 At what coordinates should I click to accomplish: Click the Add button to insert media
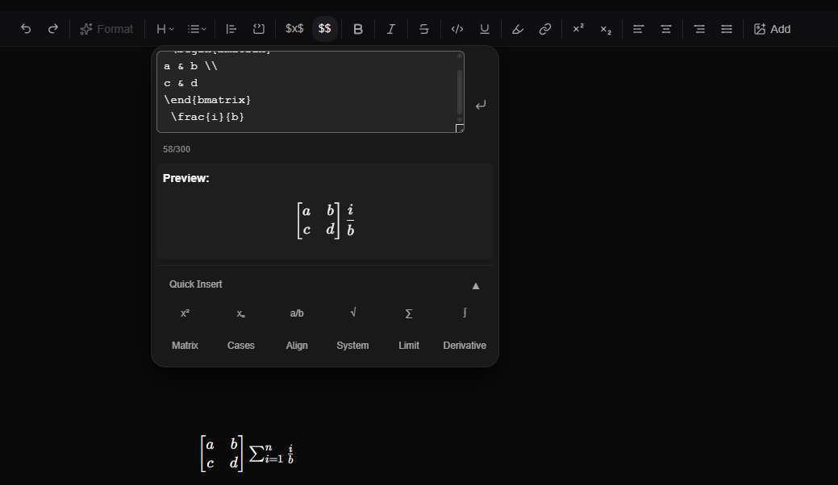click(x=772, y=28)
